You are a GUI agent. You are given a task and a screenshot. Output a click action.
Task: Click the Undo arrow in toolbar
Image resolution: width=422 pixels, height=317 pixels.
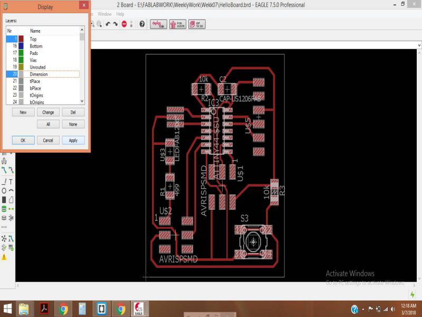tap(108, 24)
